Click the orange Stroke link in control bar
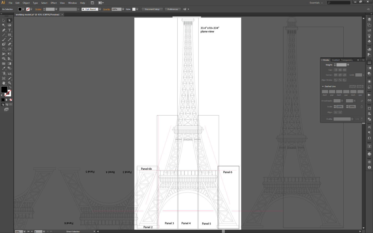Viewport: 373px width, 233px height. pyautogui.click(x=38, y=9)
